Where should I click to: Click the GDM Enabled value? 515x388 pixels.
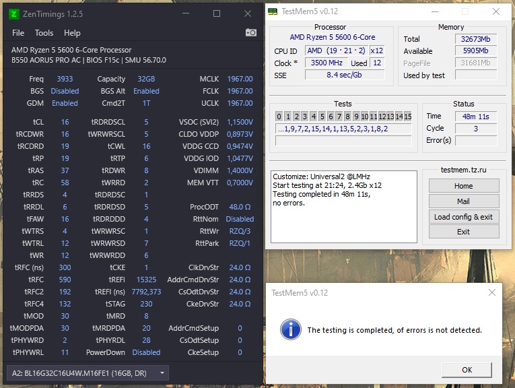tap(65, 103)
